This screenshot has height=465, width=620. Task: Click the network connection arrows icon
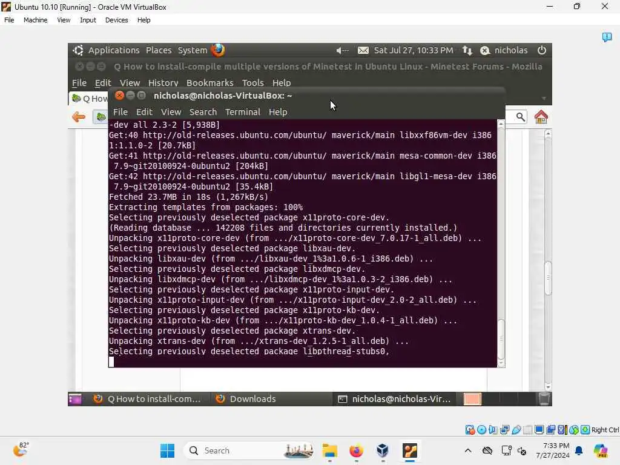(x=467, y=50)
